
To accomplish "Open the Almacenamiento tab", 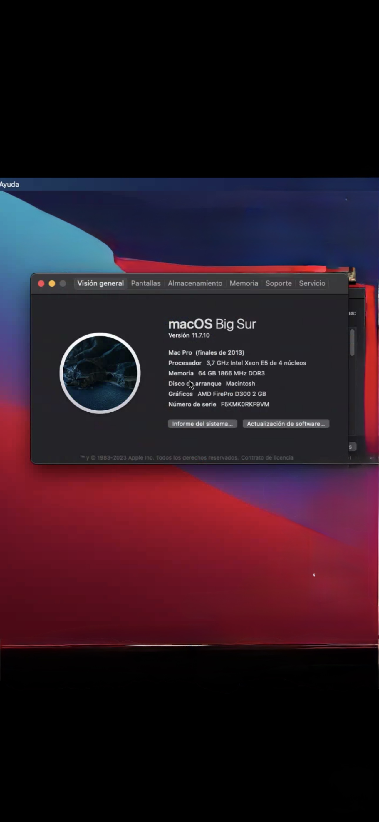I will pos(195,283).
